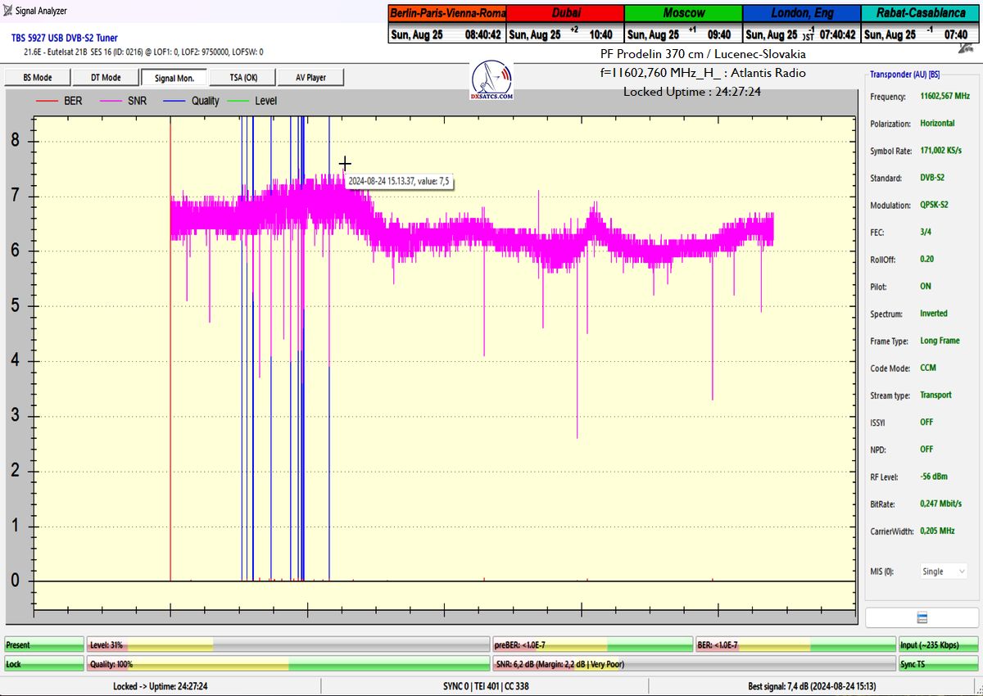Click the blue Quality legend line

coord(174,101)
